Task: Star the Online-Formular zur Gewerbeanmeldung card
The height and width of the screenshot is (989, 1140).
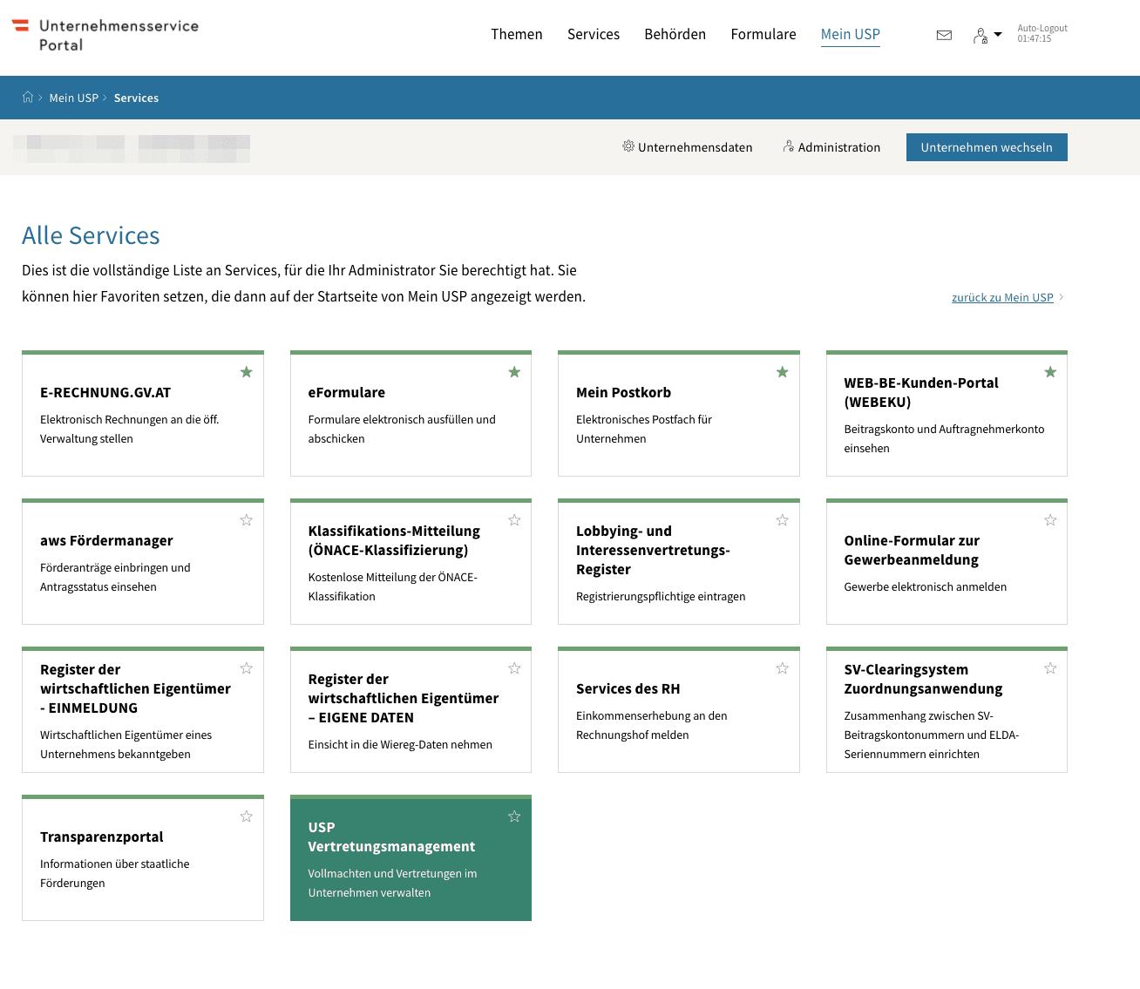Action: pyautogui.click(x=1050, y=520)
